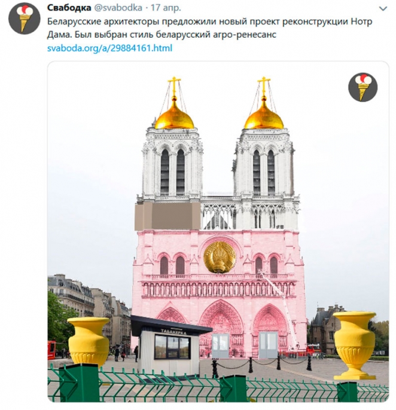Viewport: 396px width, 410px height.
Task: Click the tweet text about Нотр Дама
Action: (209, 28)
